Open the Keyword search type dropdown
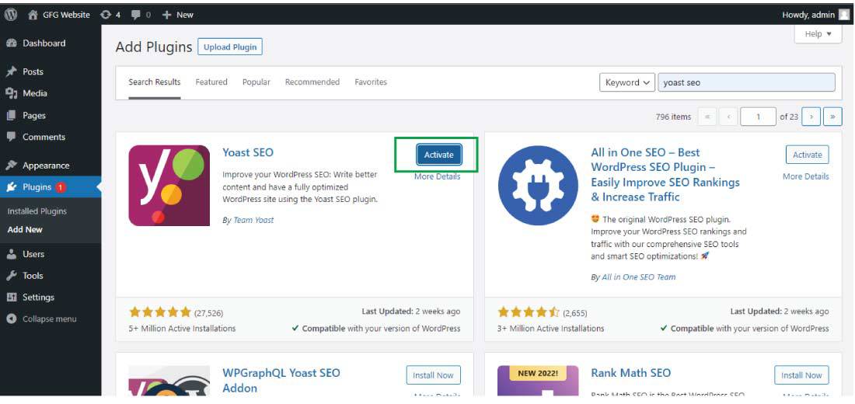Viewport: 855px width, 404px height. [627, 82]
